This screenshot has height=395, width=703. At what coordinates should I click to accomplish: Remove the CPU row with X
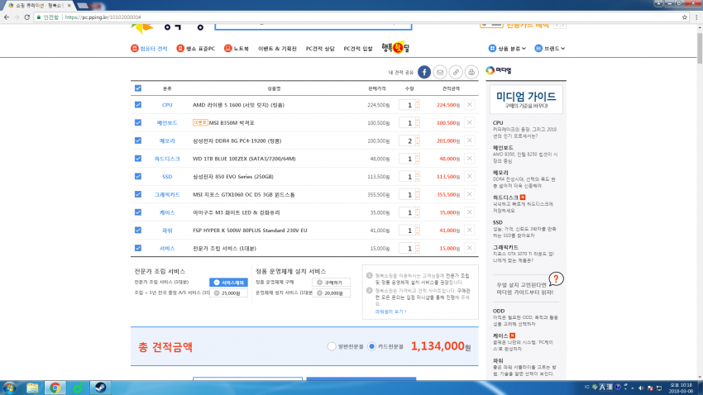tap(470, 105)
